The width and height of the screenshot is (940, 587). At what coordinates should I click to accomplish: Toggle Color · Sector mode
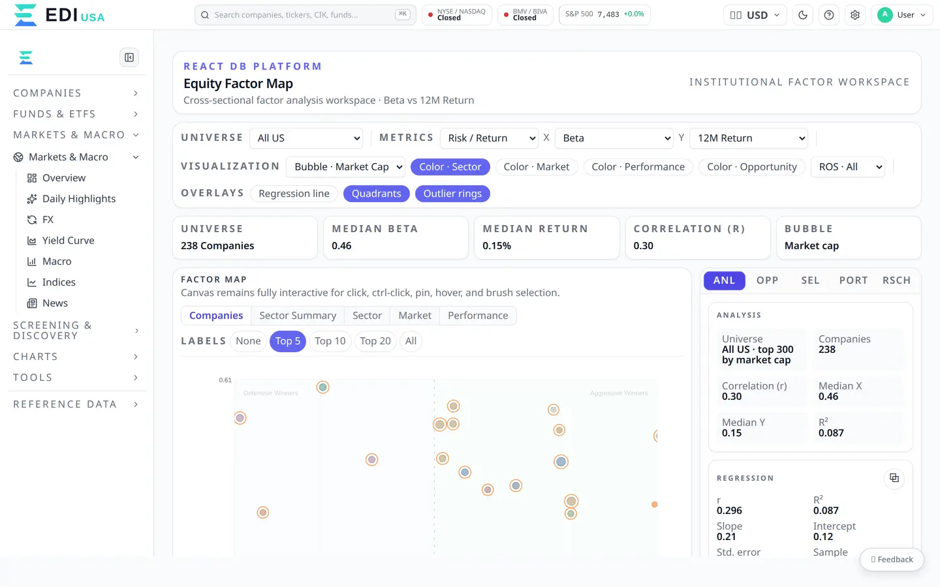pyautogui.click(x=450, y=167)
